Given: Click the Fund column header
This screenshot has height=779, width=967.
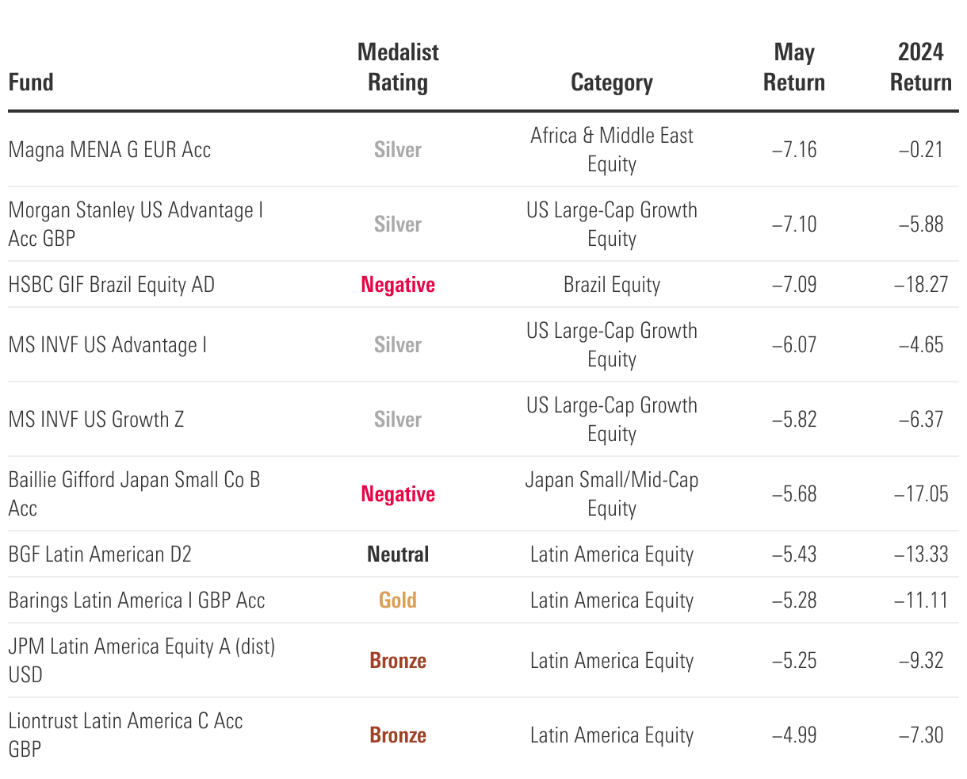Looking at the screenshot, I should 32,83.
